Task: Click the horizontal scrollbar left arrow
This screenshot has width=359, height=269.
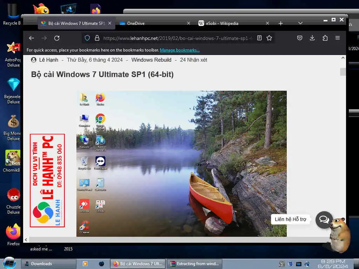Action: click(26, 240)
